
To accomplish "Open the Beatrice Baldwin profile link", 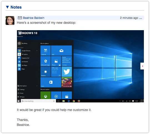I will click(x=34, y=18).
